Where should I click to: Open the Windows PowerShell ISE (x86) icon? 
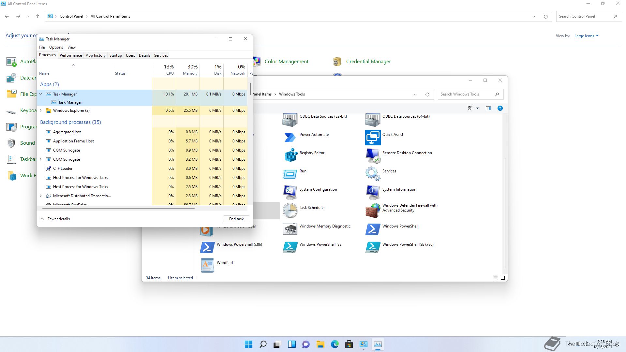(373, 247)
